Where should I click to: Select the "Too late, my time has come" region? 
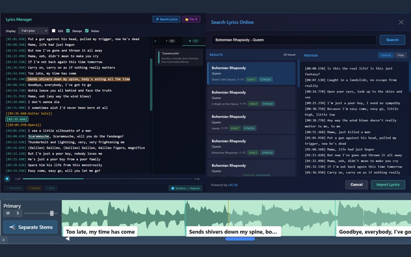pos(100,232)
